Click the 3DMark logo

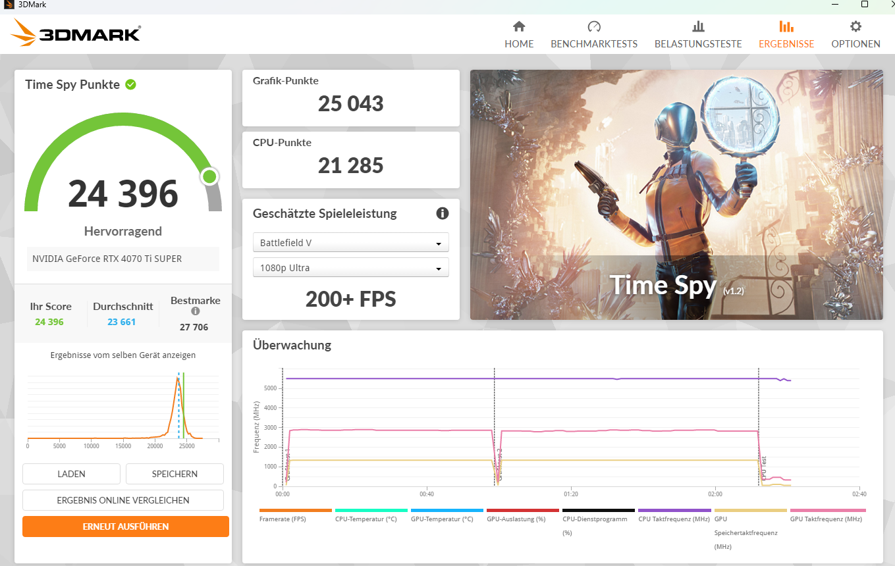point(76,32)
